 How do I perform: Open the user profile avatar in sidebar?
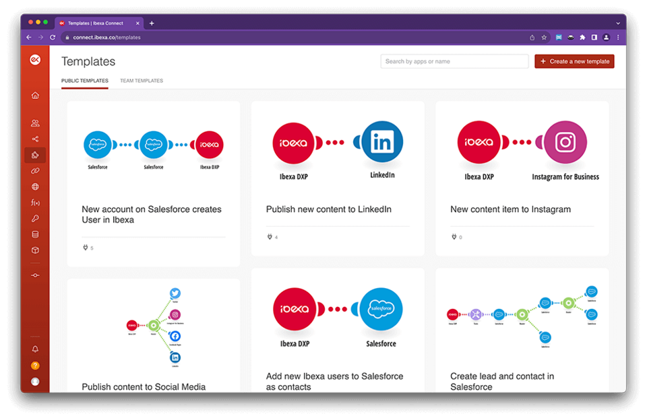click(x=35, y=382)
